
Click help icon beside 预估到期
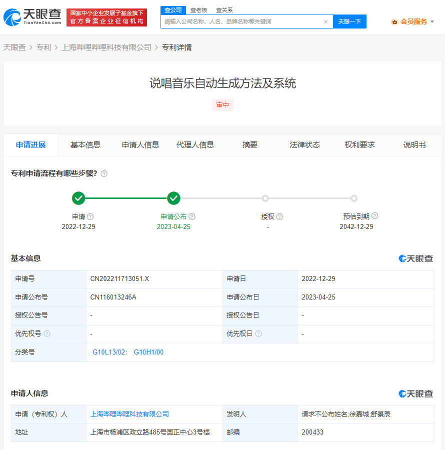coord(374,215)
